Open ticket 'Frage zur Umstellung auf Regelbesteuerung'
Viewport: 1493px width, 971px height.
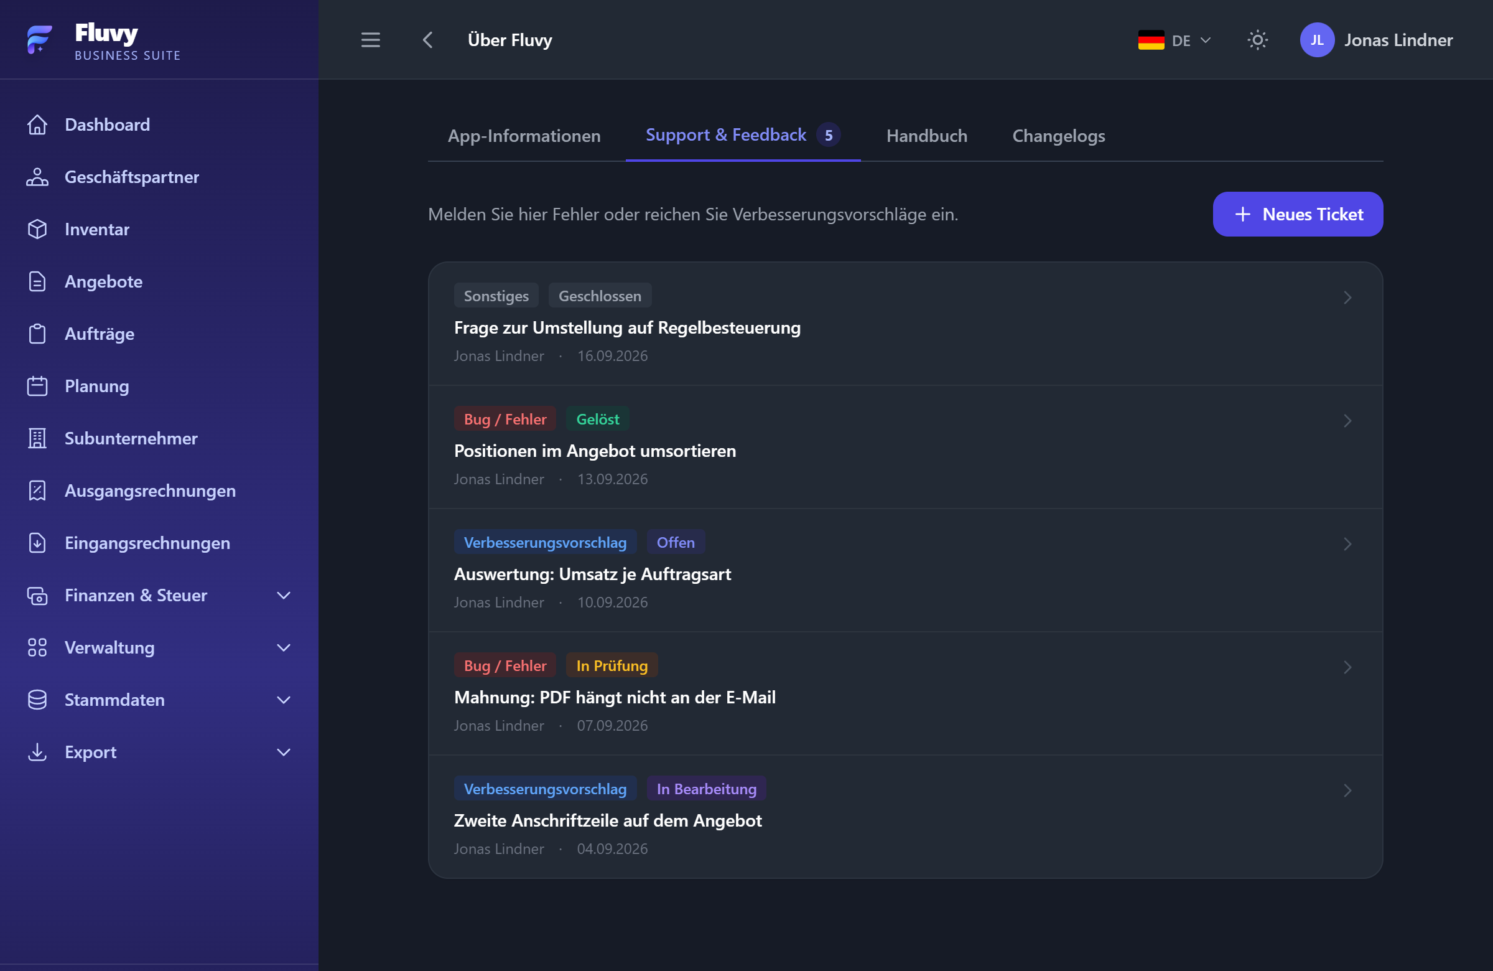905,324
